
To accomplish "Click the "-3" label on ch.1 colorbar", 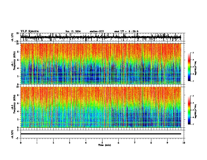I will click(193, 53).
